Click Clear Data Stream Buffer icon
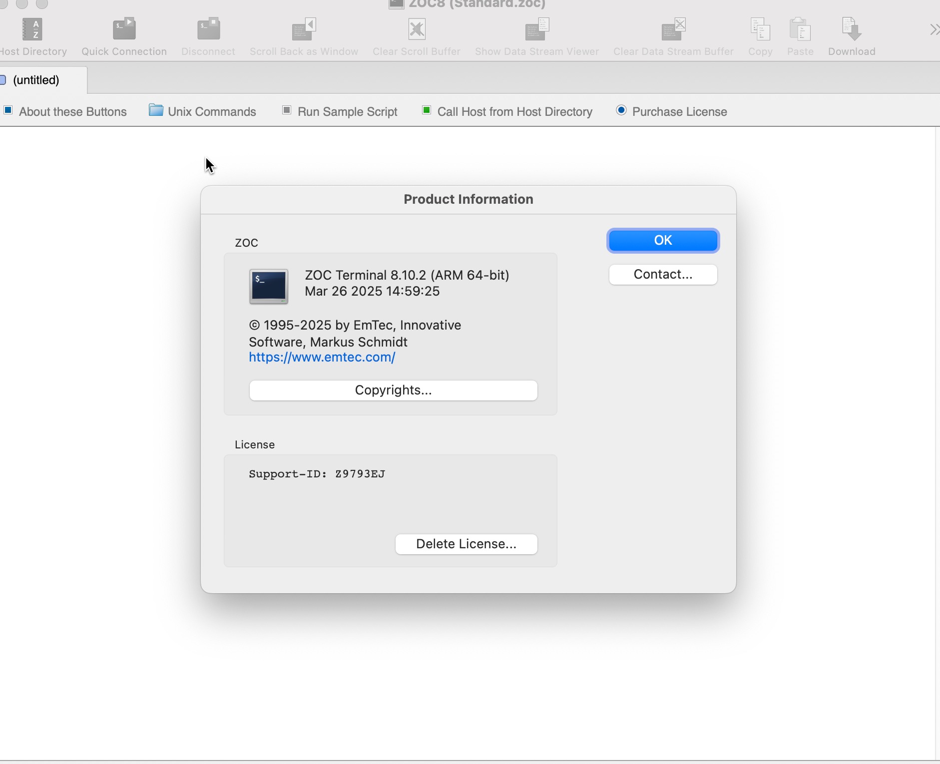940x764 pixels. click(x=673, y=29)
